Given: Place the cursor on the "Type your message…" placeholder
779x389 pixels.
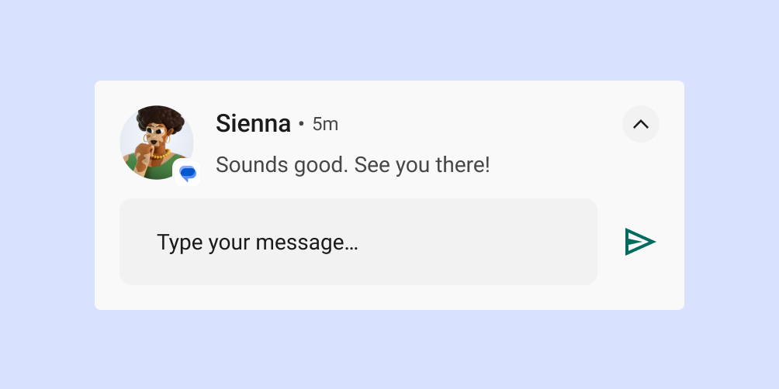Looking at the screenshot, I should [x=257, y=243].
